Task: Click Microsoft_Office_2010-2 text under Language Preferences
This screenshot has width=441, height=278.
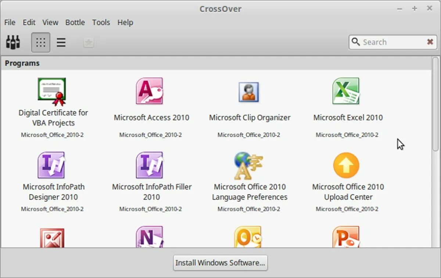Action: [249, 209]
